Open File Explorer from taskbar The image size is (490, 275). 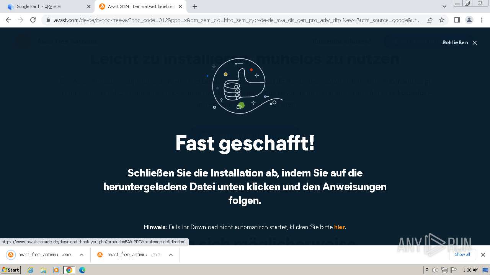coord(43,270)
